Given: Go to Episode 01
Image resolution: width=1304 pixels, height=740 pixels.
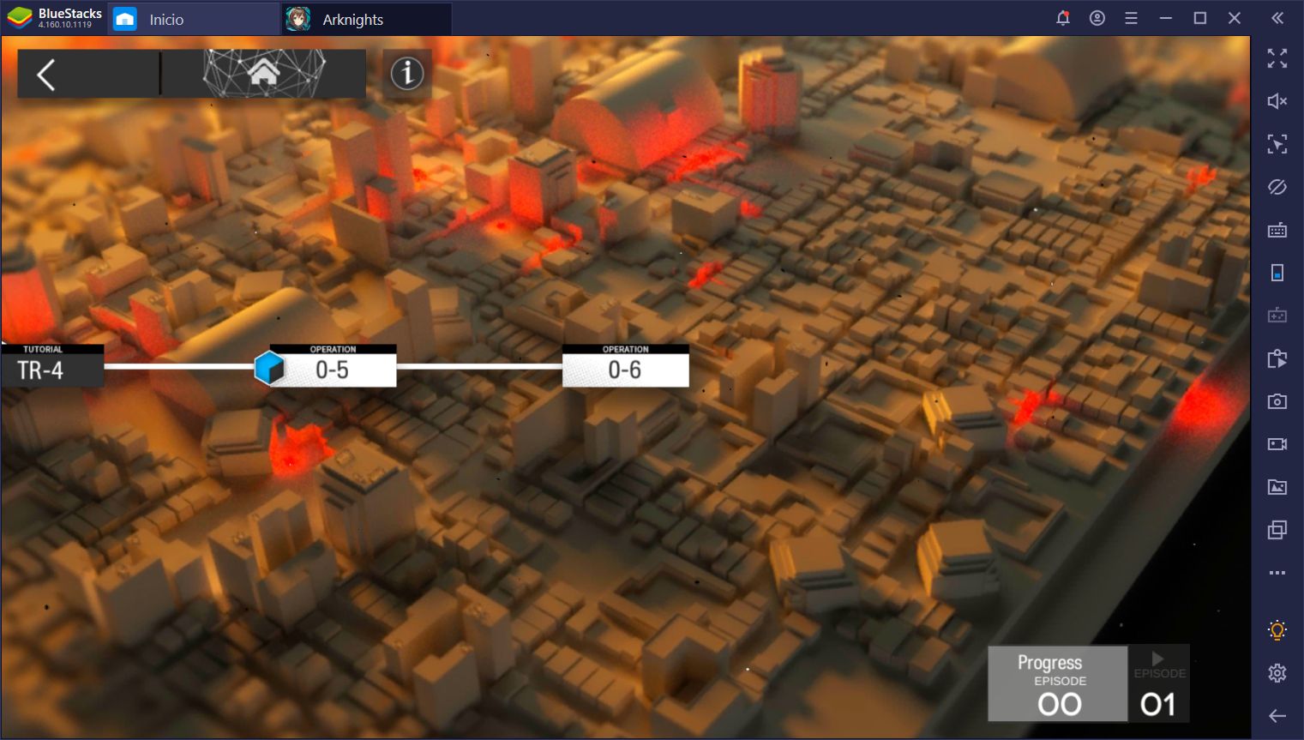Looking at the screenshot, I should coord(1159,683).
